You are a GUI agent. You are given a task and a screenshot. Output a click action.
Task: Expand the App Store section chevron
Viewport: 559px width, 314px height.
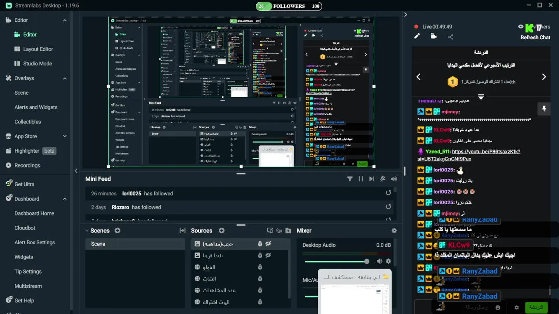(x=65, y=137)
